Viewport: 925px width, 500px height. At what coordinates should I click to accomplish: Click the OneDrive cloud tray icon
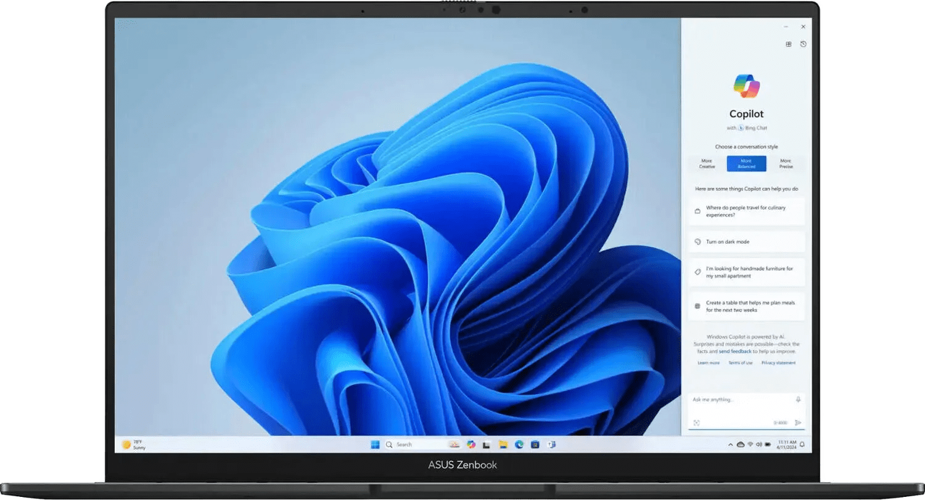coord(740,445)
